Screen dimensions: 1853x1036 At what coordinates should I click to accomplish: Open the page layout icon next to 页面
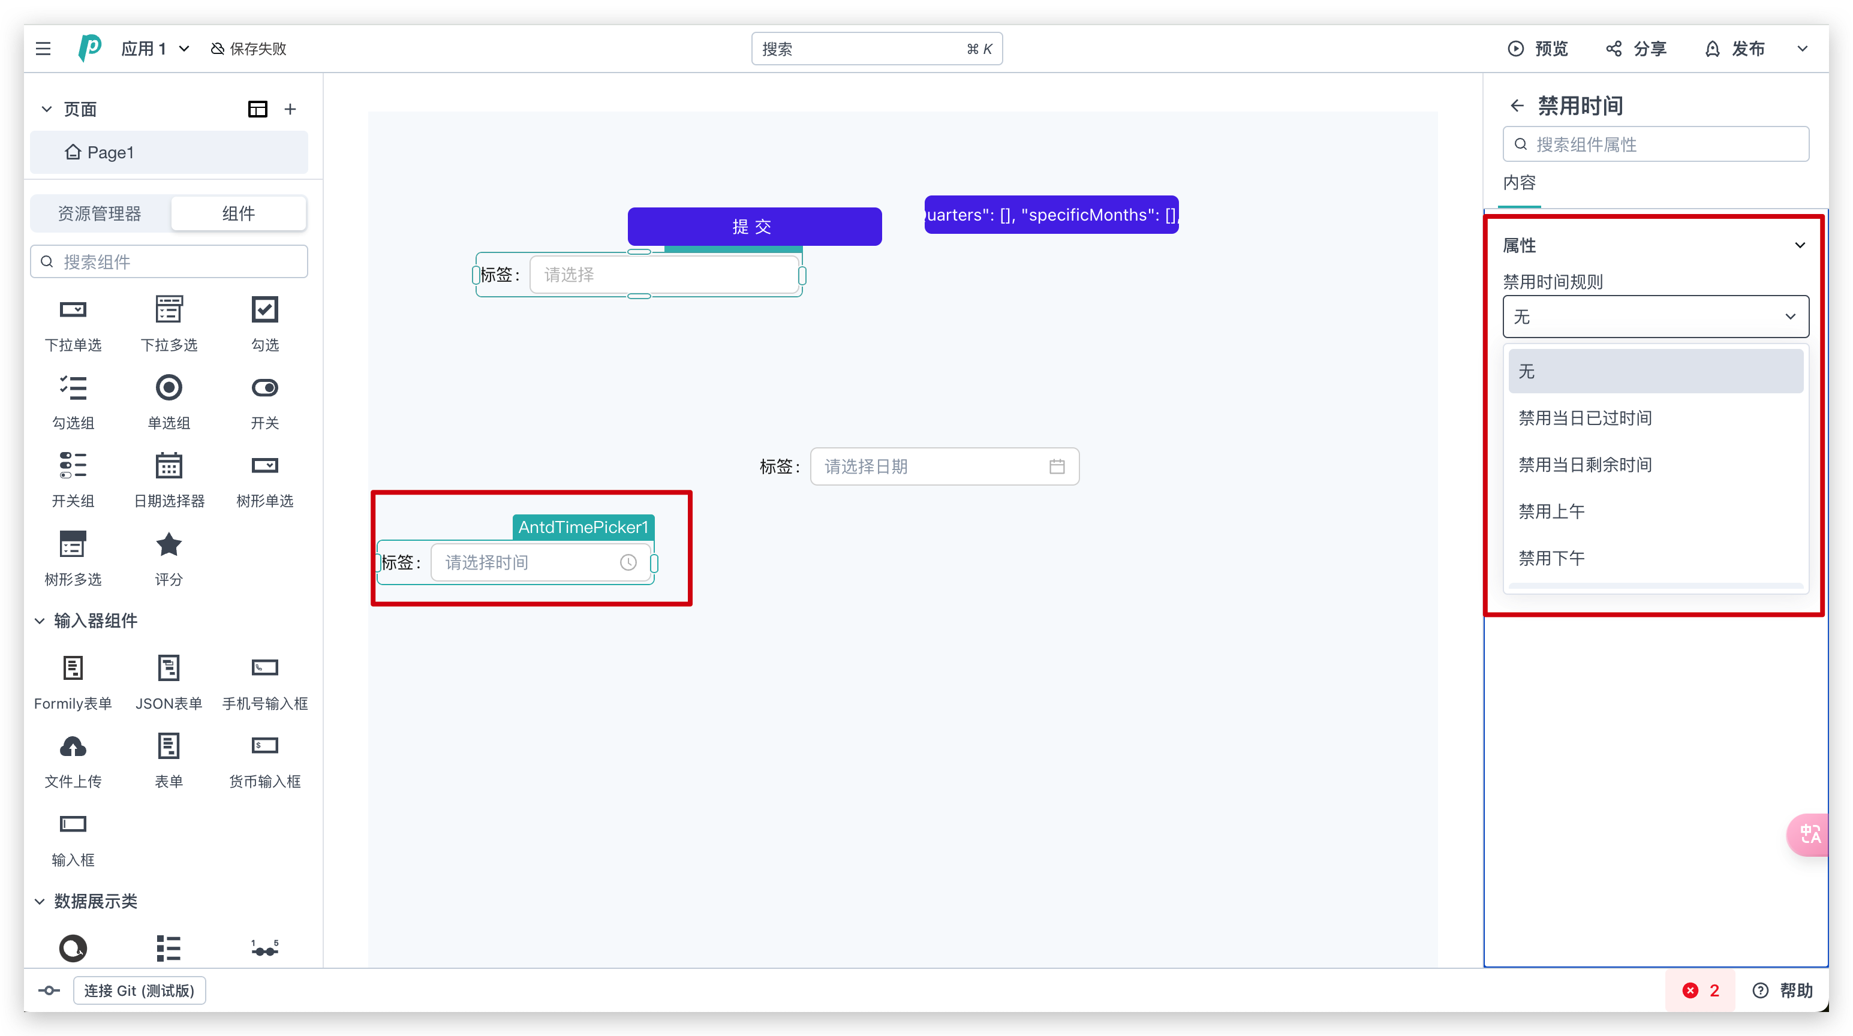point(257,109)
